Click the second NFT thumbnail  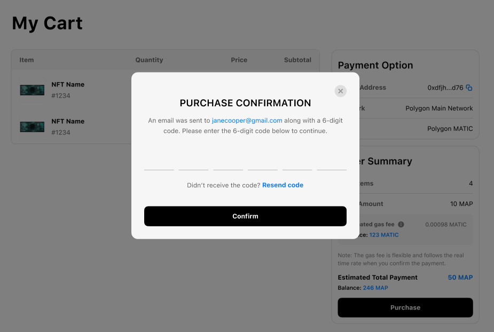coord(32,127)
